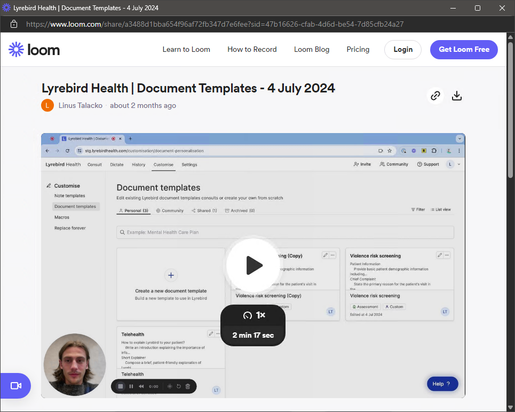Switch to List view in the video

pyautogui.click(x=441, y=209)
